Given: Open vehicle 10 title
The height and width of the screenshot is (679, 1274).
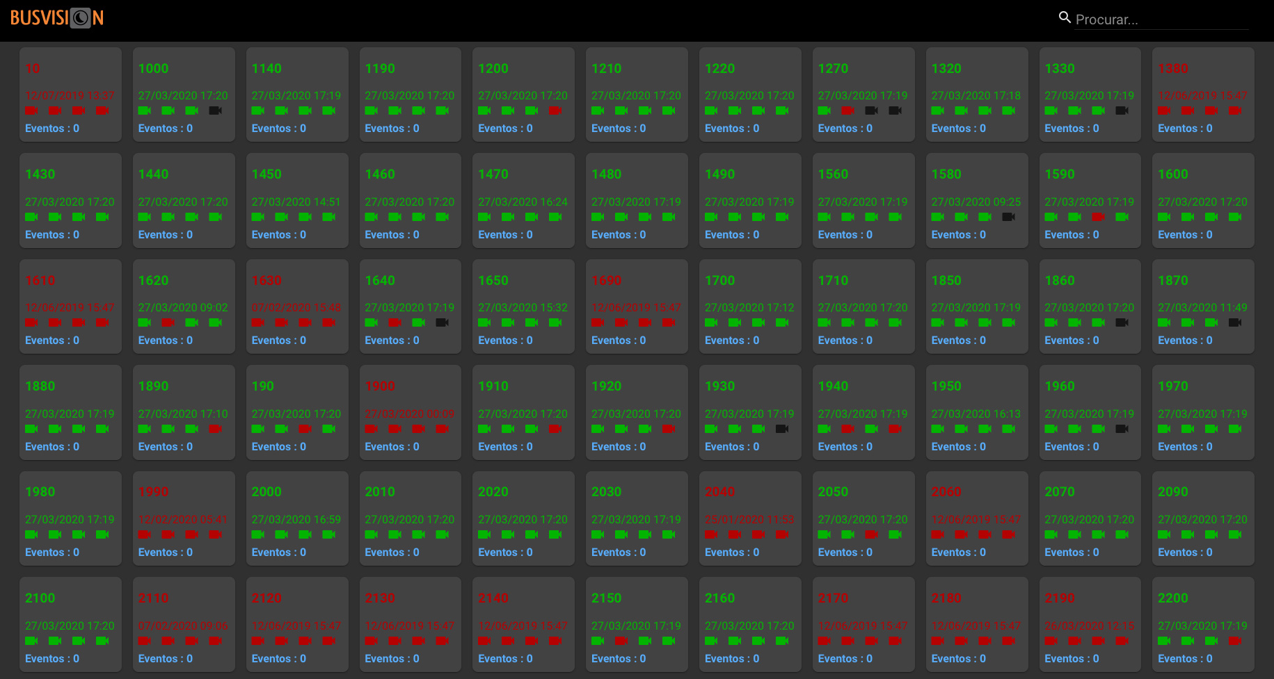Looking at the screenshot, I should pyautogui.click(x=33, y=69).
